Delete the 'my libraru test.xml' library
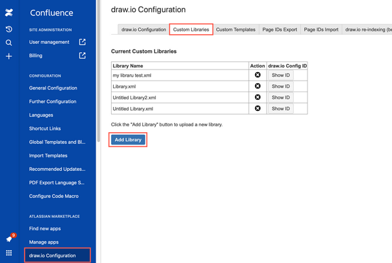 click(258, 75)
